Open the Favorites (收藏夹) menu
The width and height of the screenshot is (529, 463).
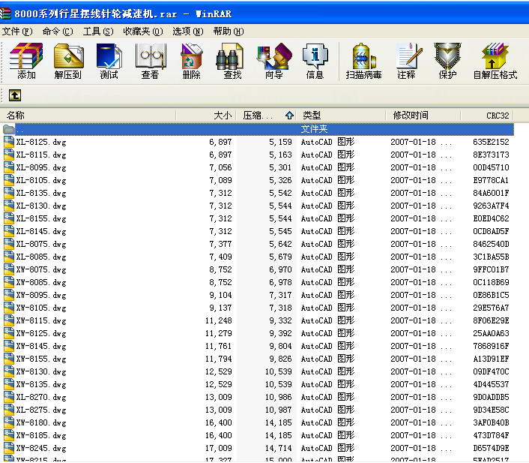[143, 32]
